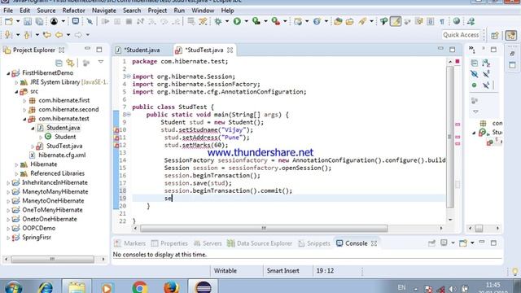Open the dropdown next to Debug icon
The image size is (521, 293).
pyautogui.click(x=227, y=22)
